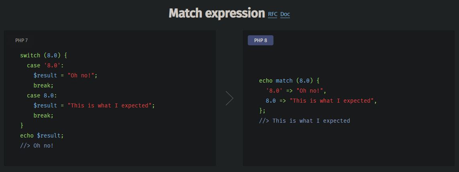Image resolution: width=459 pixels, height=172 pixels.
Task: Click the 8.0 => "This is what I expected" arm
Action: 321,101
